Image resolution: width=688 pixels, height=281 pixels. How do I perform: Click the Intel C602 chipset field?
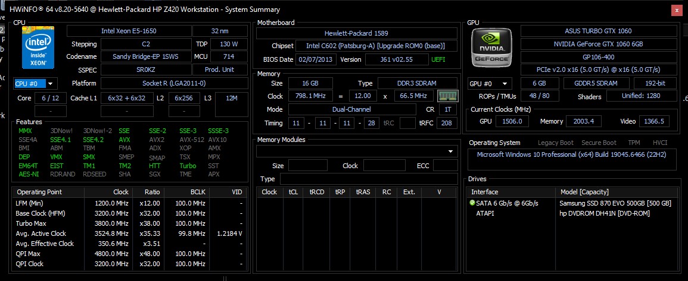pos(376,46)
